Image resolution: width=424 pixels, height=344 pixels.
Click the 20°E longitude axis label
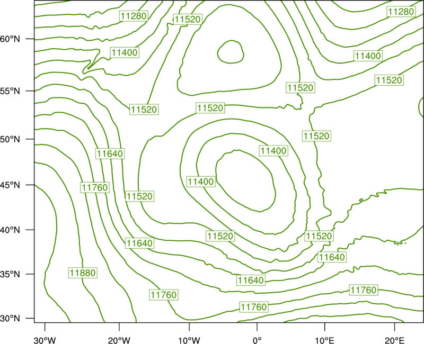point(394,340)
